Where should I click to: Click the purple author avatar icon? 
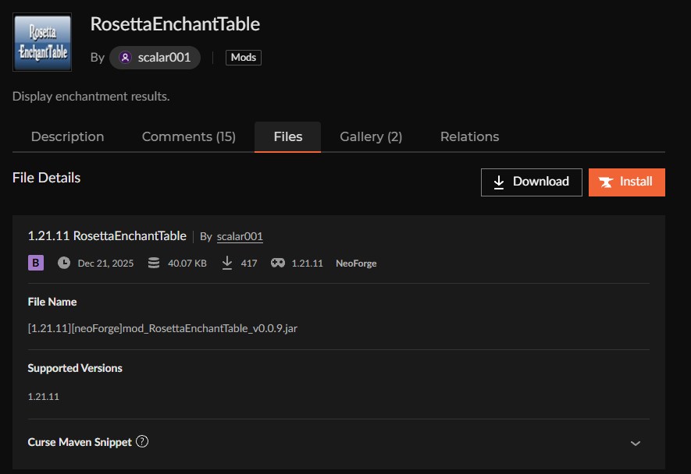[x=125, y=58]
